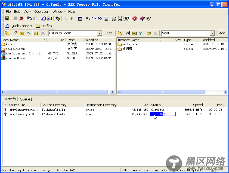
Task: Open the Window menu
Action: (58, 11)
